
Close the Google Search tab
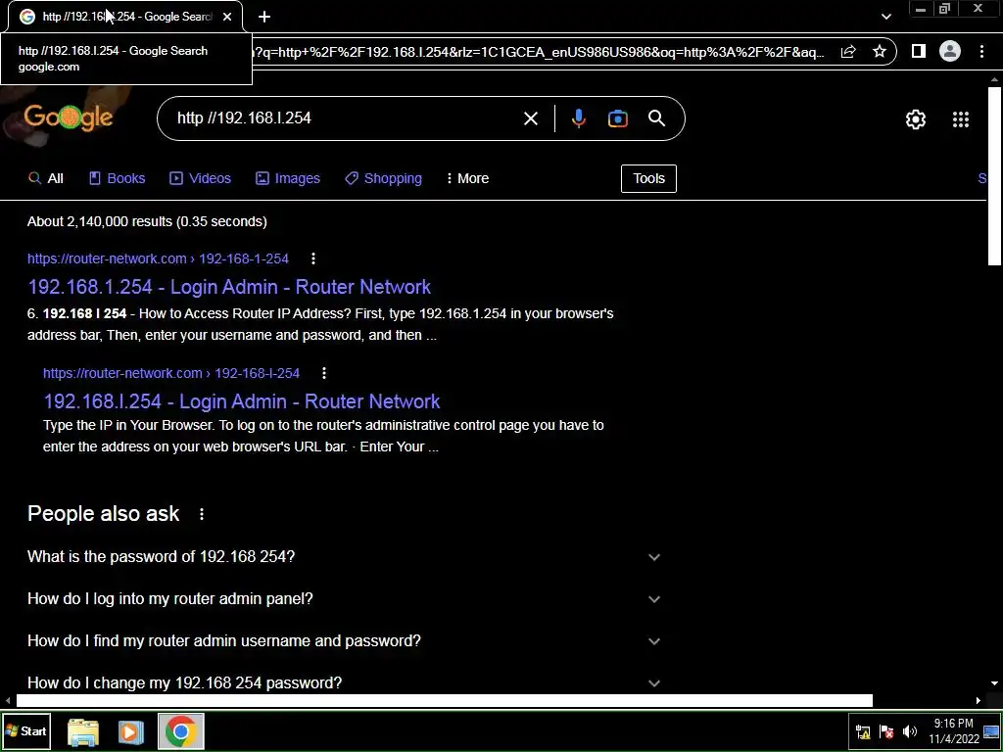click(x=227, y=17)
